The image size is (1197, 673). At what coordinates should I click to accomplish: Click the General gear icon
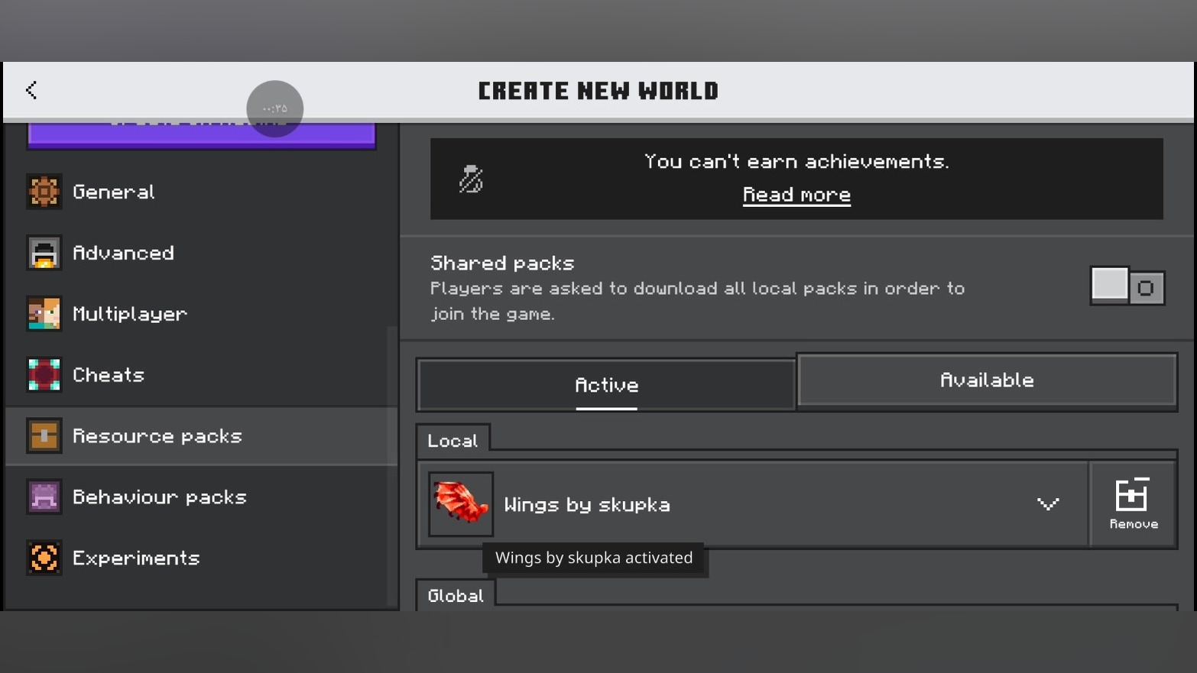(x=44, y=192)
